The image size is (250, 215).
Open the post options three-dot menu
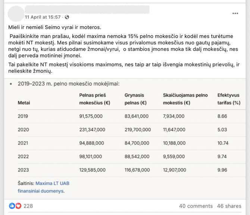point(235,13)
